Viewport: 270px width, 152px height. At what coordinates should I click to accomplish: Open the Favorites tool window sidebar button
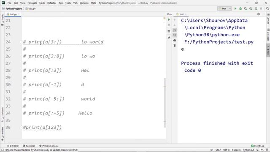point(3,134)
